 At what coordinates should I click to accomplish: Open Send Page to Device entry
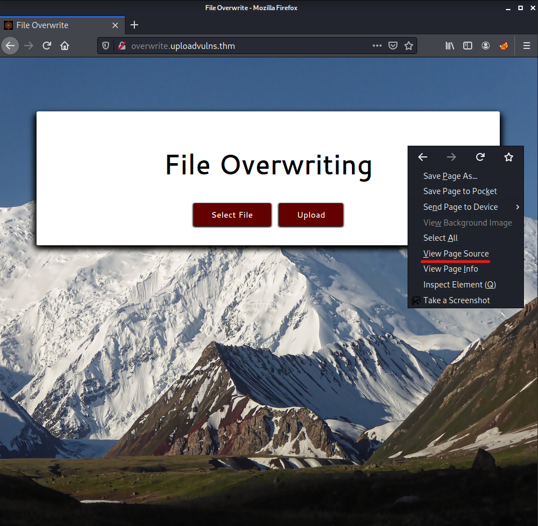pos(465,207)
